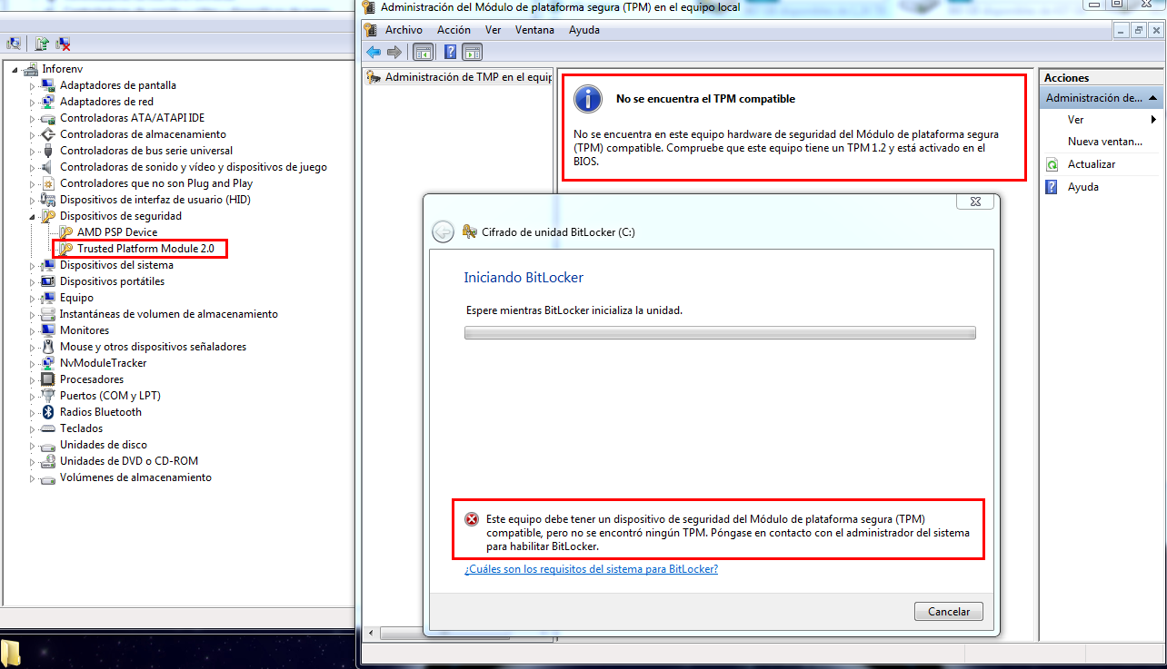Select Volúmenes de almacenamiento tree item
Image resolution: width=1167 pixels, height=669 pixels.
point(135,477)
